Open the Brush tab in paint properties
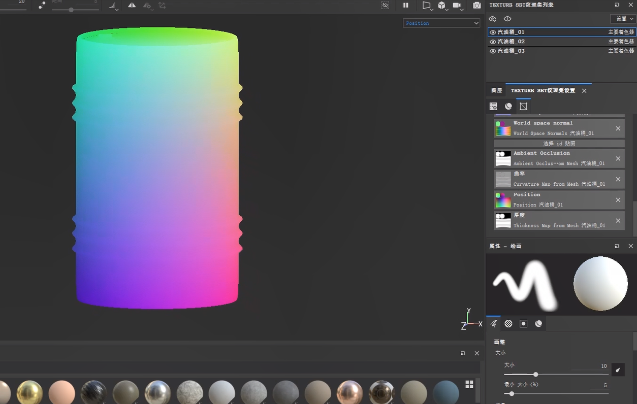637x404 pixels. point(494,324)
